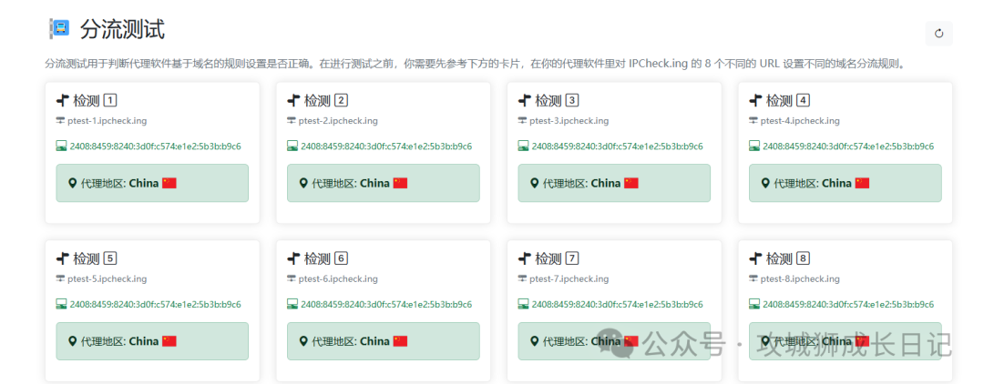Click the server icon beside ptest-4.ipcheck.ing
The width and height of the screenshot is (984, 384).
coord(753,121)
